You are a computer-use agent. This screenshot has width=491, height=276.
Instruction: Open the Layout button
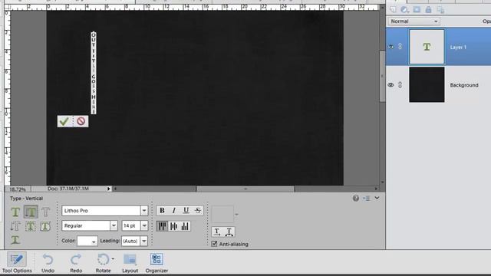[x=130, y=262]
